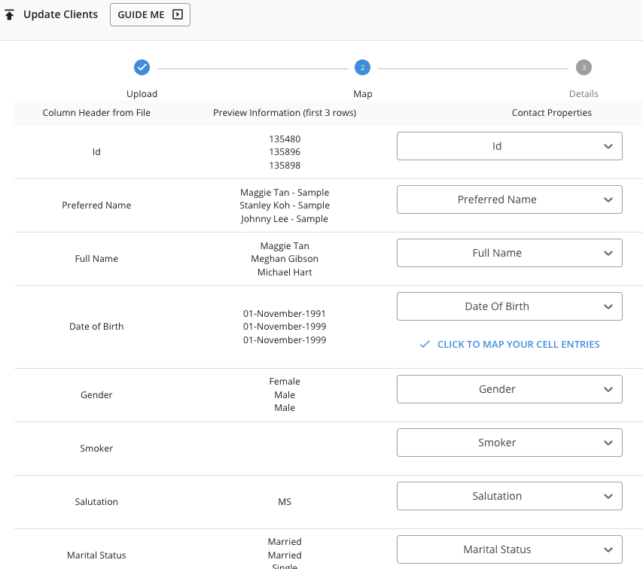
Task: Click the Smoker column header label
Action: tap(96, 448)
